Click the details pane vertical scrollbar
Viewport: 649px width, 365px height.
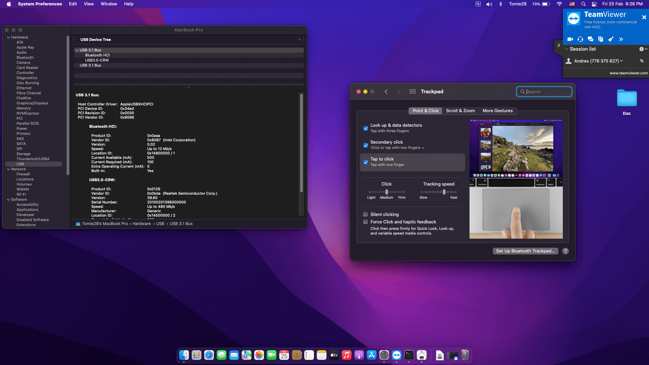[302, 144]
